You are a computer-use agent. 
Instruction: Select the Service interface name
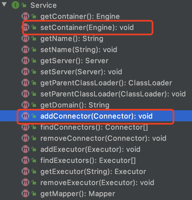coord(43,5)
